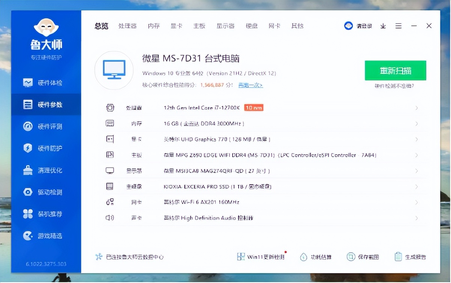
Task: Click the download arrow icon near the top
Action: [383, 26]
